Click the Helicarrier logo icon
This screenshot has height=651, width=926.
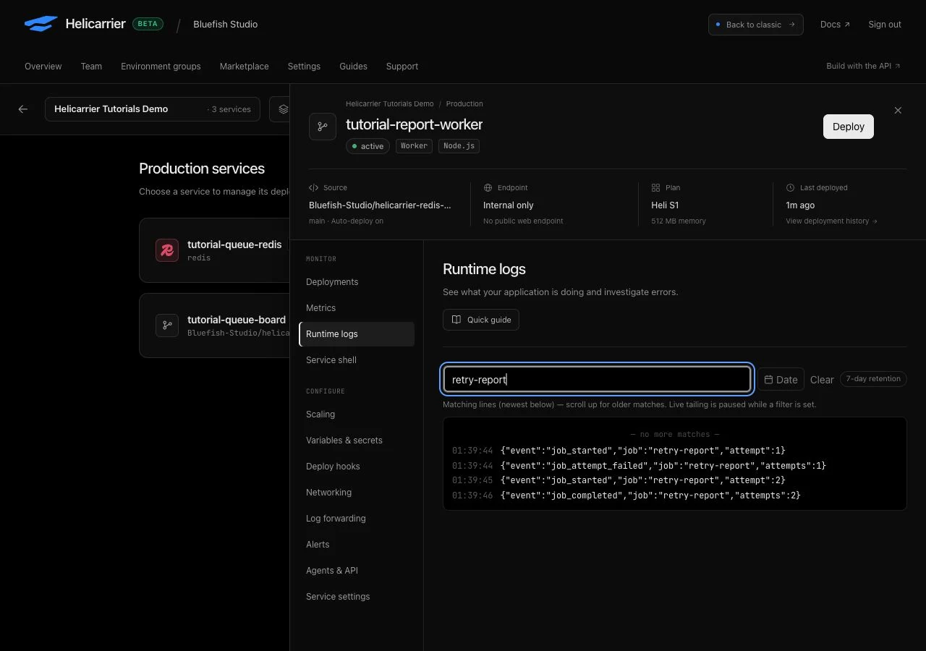coord(41,24)
